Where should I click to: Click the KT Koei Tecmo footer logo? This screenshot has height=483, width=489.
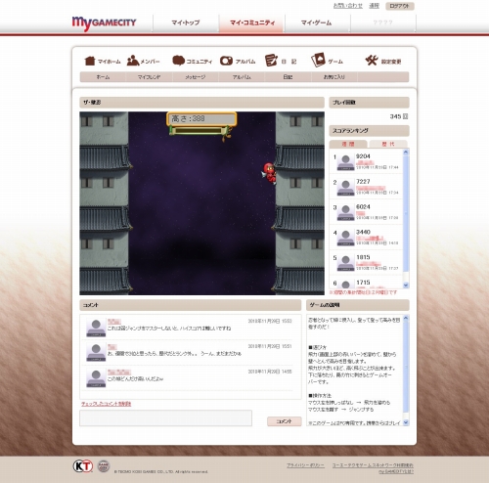[83, 466]
